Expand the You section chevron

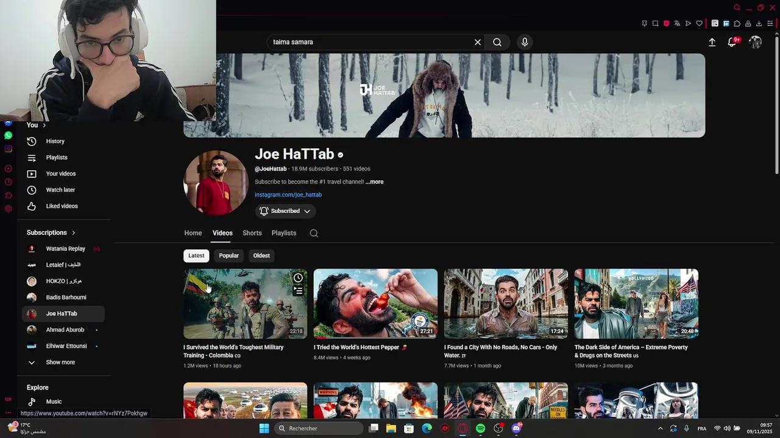[44, 125]
